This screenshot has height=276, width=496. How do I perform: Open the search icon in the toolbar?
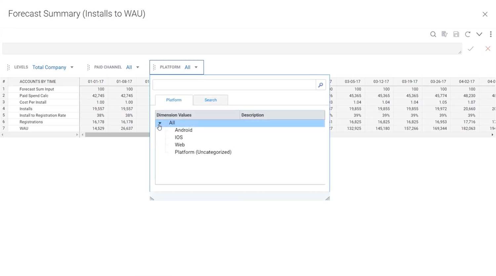tap(433, 34)
